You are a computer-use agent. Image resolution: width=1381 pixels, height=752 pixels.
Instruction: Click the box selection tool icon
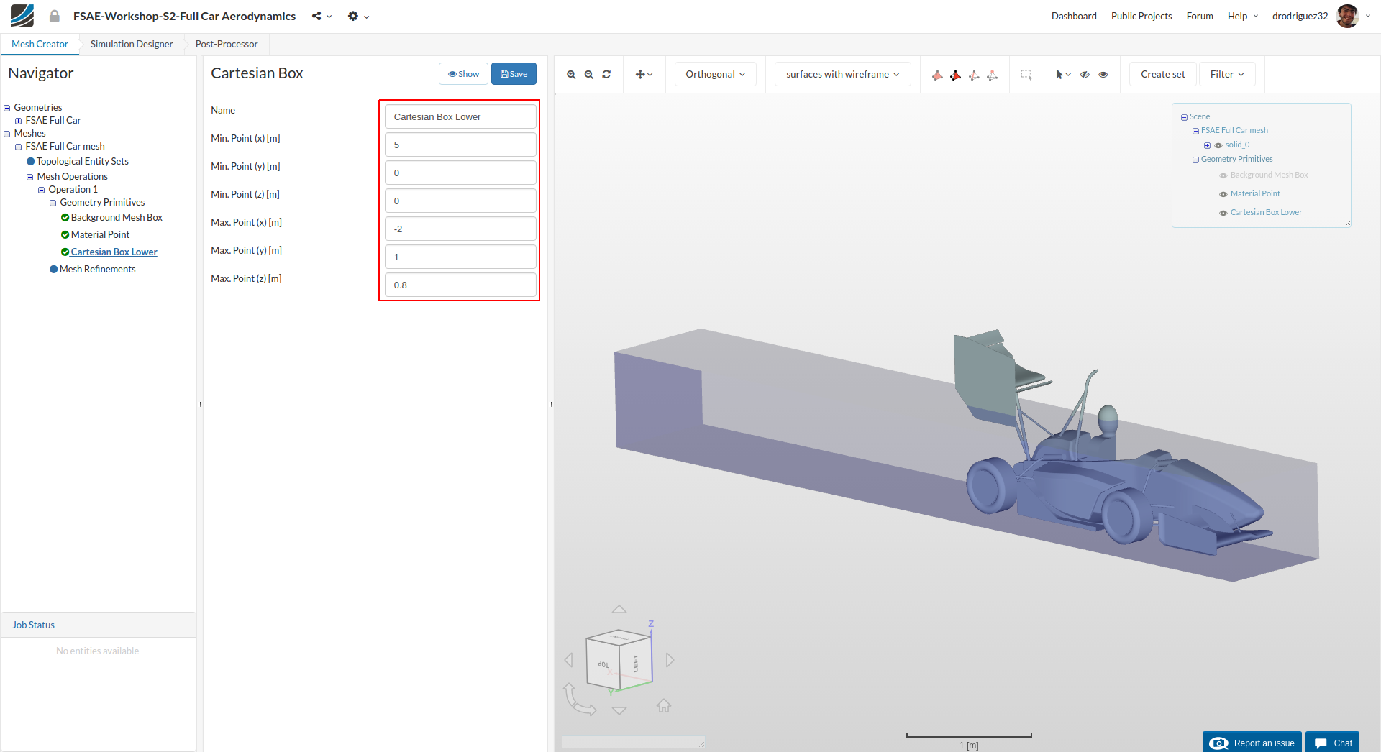(1026, 75)
